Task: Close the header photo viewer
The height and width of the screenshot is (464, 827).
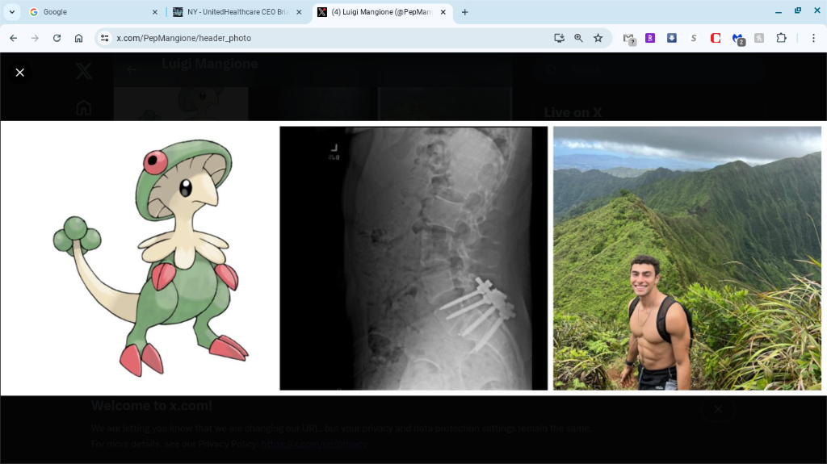Action: [x=20, y=73]
